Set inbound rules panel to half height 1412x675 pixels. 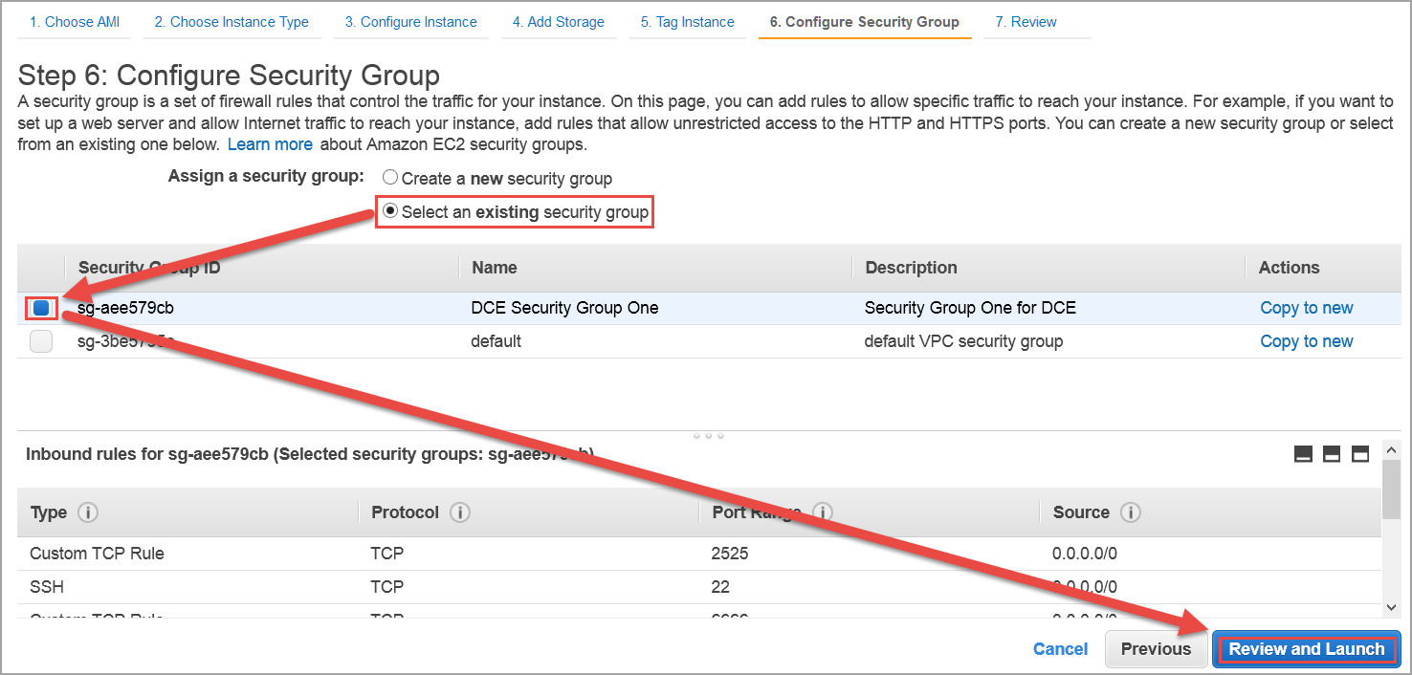tap(1332, 454)
